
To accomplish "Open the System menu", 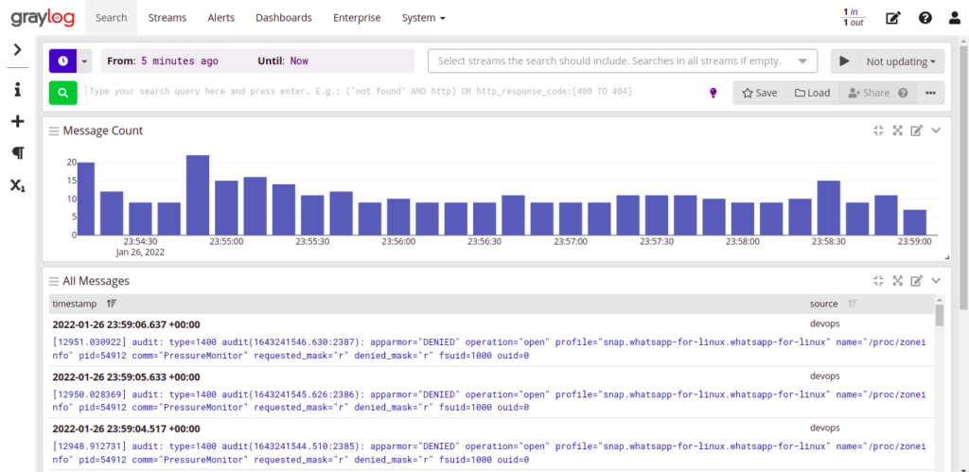I will (423, 18).
